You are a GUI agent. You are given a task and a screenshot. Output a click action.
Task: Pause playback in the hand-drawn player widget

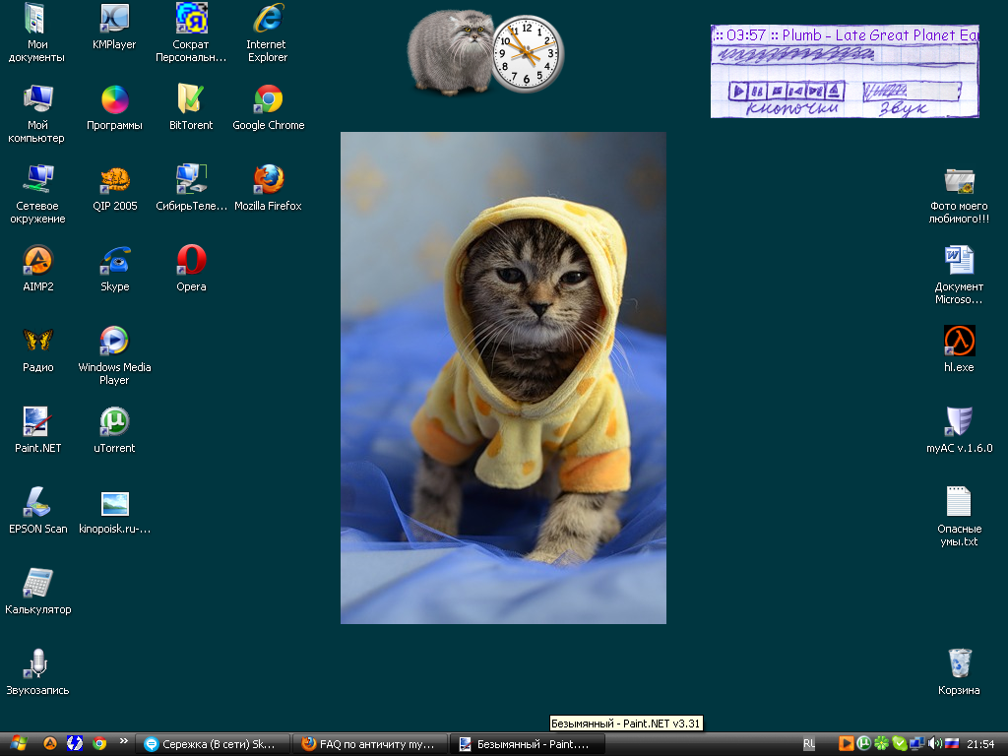pyautogui.click(x=756, y=92)
